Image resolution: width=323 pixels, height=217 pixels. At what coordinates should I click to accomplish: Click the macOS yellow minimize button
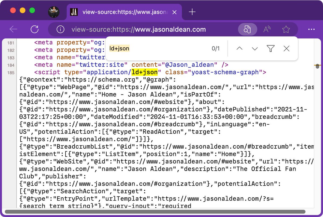click(x=23, y=10)
